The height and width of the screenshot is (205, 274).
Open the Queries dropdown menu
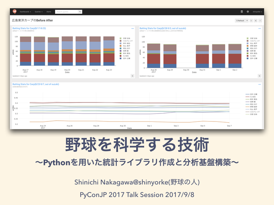(x=38, y=12)
